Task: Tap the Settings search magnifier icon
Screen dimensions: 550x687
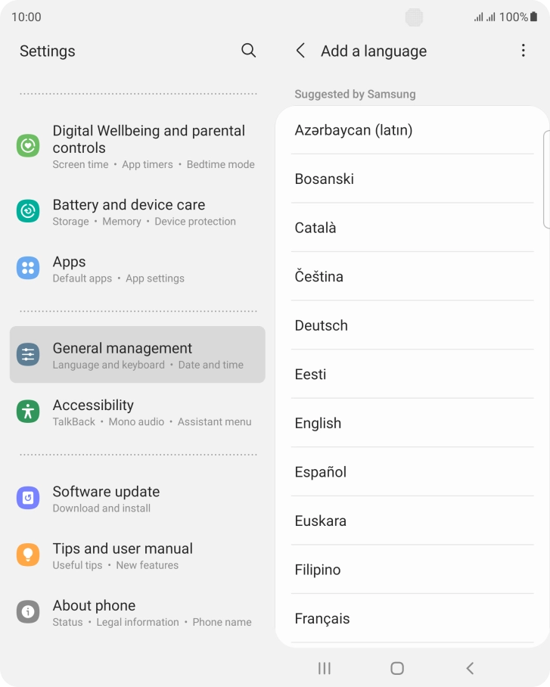Action: pyautogui.click(x=248, y=51)
